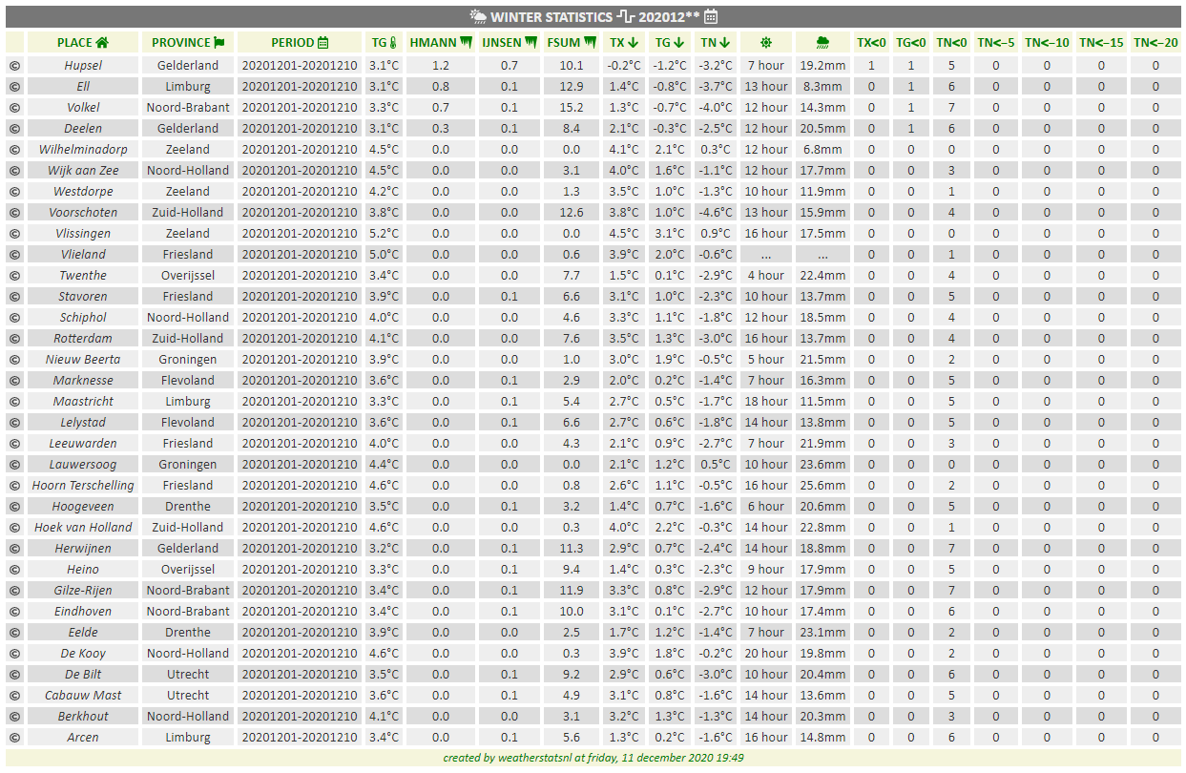Click the sun icon sunshine column header
The width and height of the screenshot is (1186, 773).
click(x=765, y=42)
